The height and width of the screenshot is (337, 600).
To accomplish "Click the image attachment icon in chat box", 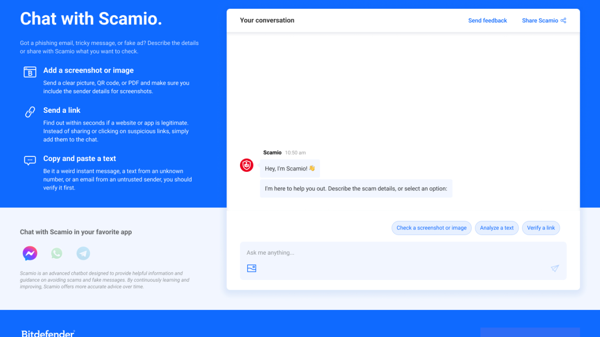I will pos(251,268).
